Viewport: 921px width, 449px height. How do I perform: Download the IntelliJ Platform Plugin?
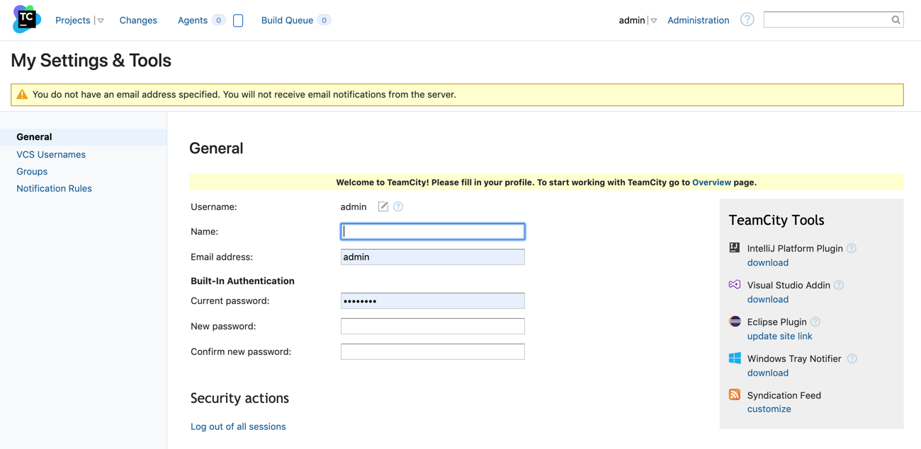click(768, 262)
